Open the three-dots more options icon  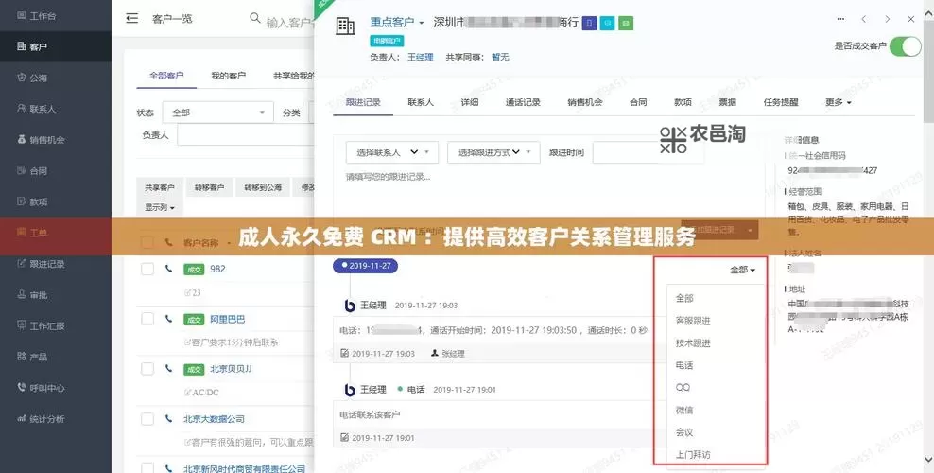coord(840,19)
